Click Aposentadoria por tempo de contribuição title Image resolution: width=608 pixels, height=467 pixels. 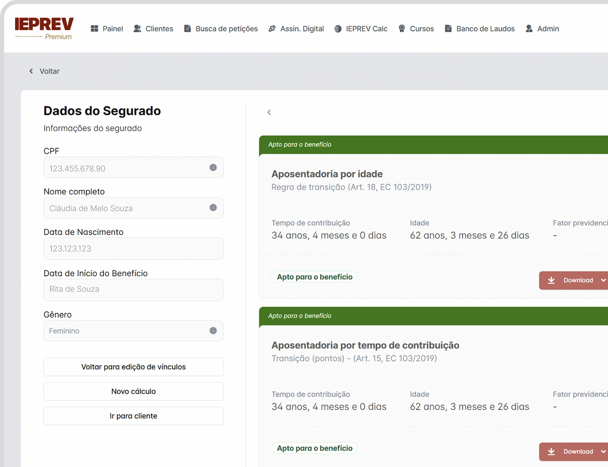365,345
